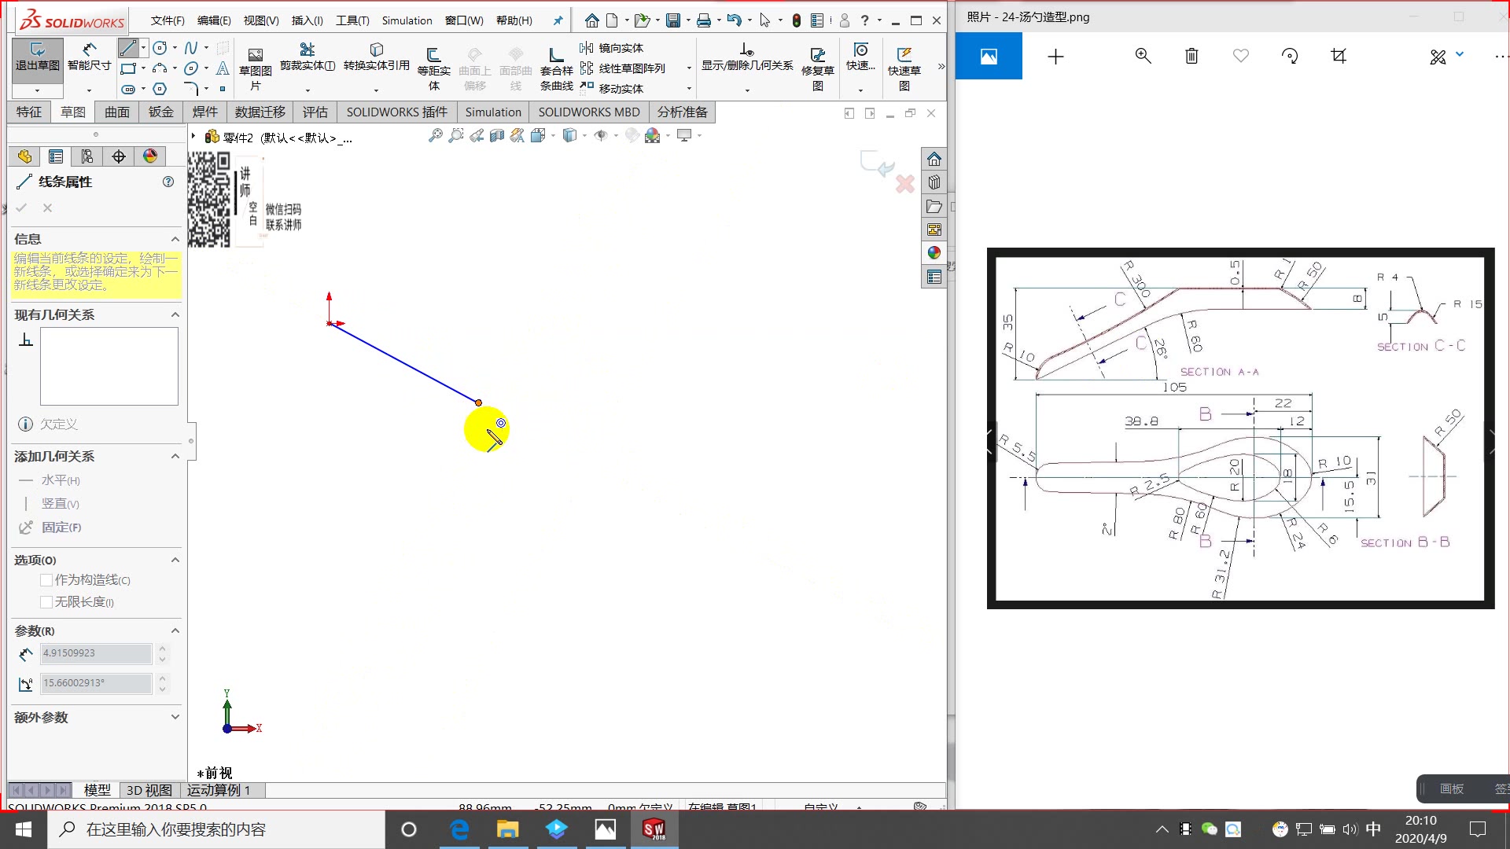Click the line length parameter input field
The height and width of the screenshot is (849, 1510).
point(96,653)
